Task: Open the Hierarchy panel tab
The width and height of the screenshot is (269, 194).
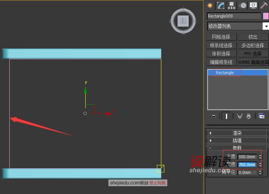Action: click(x=231, y=6)
